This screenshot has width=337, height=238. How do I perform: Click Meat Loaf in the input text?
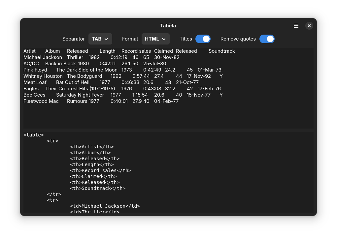pos(35,82)
